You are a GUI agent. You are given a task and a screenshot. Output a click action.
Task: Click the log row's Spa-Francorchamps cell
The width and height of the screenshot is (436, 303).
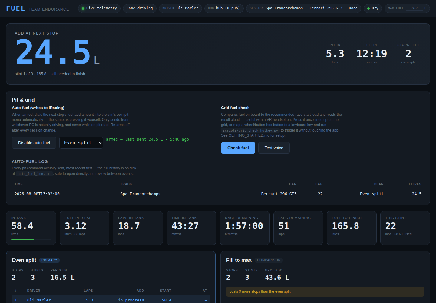[x=140, y=194]
